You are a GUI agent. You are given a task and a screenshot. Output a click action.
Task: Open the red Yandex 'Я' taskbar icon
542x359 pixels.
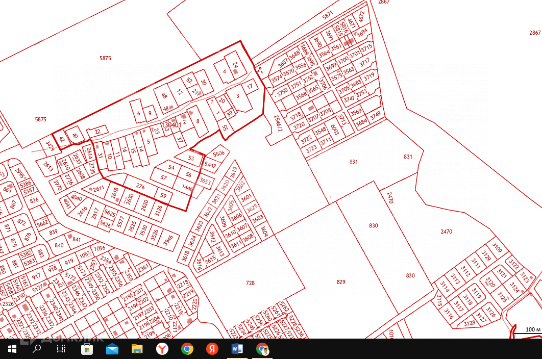point(212,349)
